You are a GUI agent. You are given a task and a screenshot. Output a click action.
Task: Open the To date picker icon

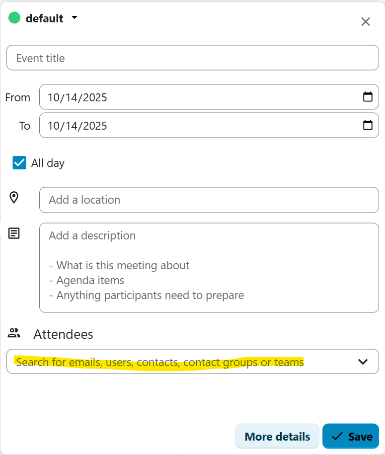368,125
